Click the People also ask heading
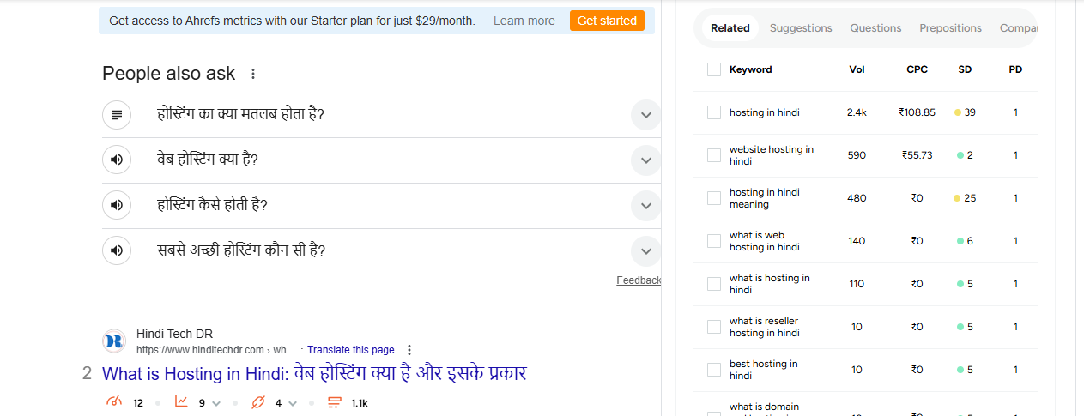1084x416 pixels. [168, 74]
